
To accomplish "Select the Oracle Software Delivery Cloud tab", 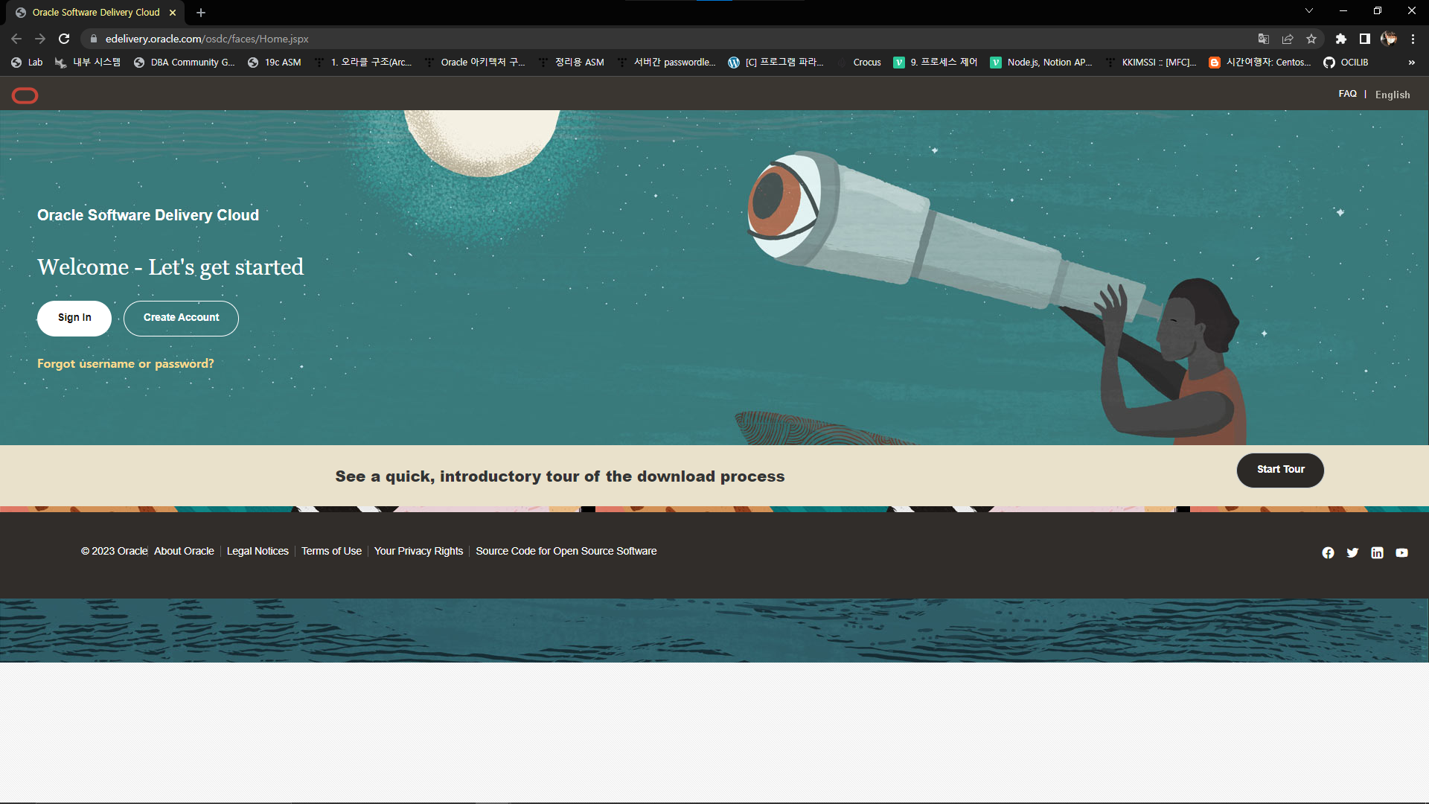I will click(95, 12).
